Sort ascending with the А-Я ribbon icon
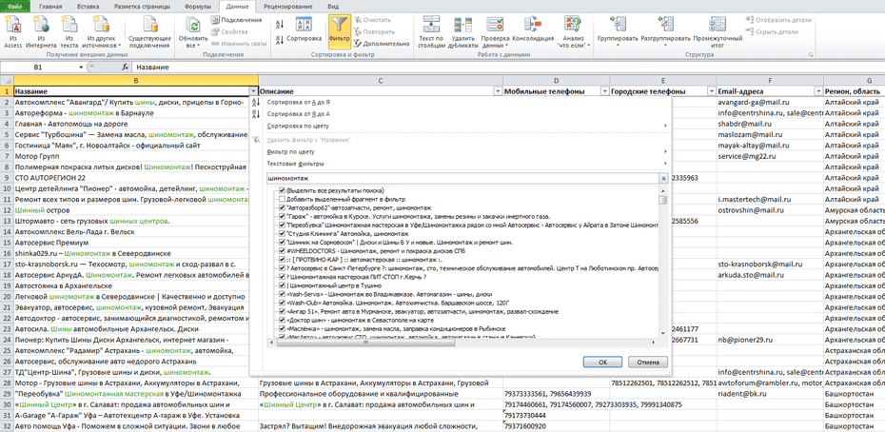The image size is (885, 432). coord(280,23)
